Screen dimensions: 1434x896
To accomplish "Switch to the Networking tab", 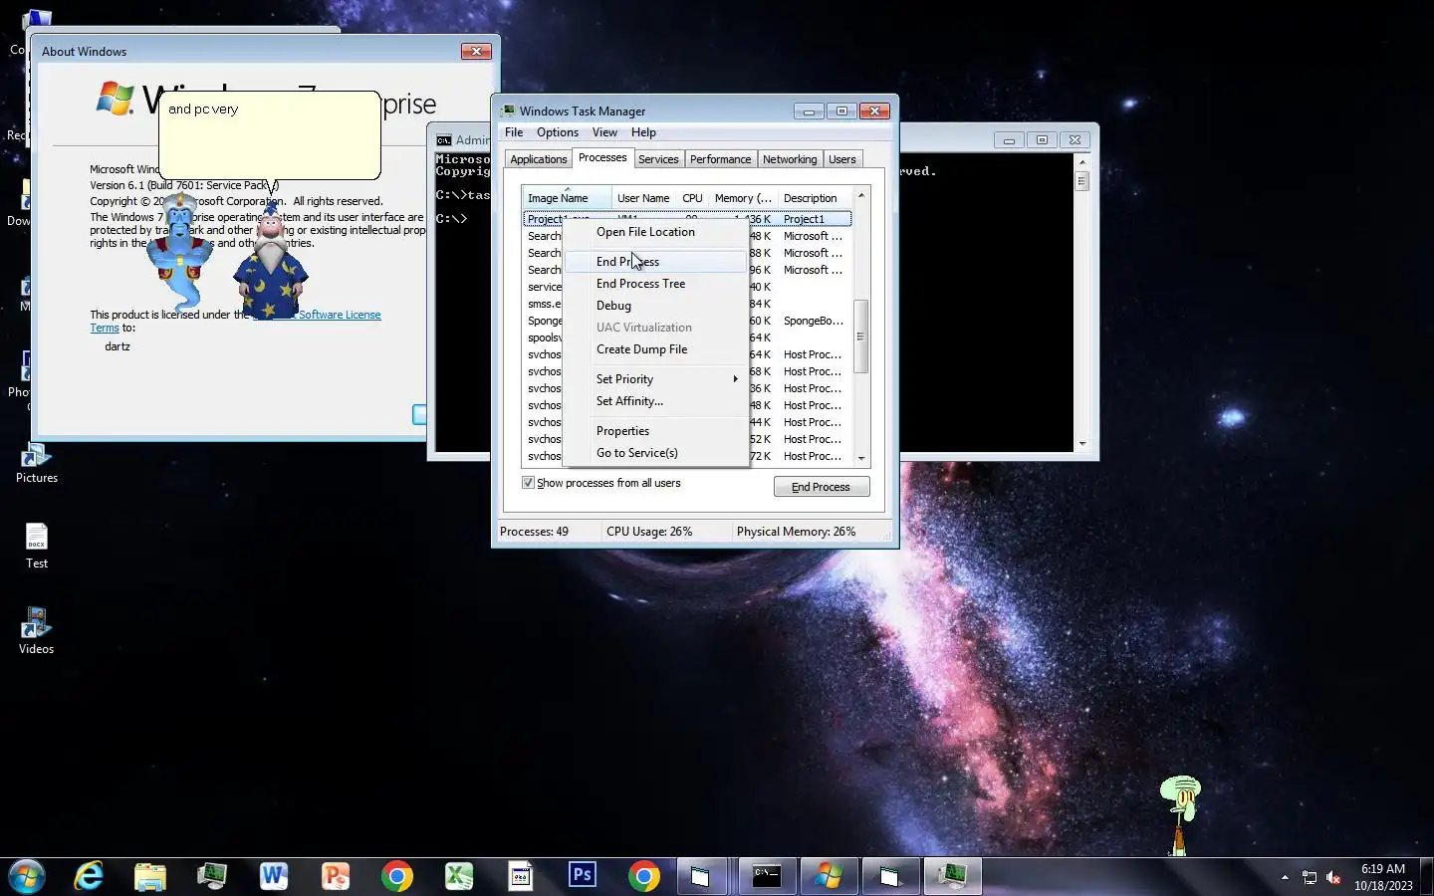I will click(x=790, y=159).
